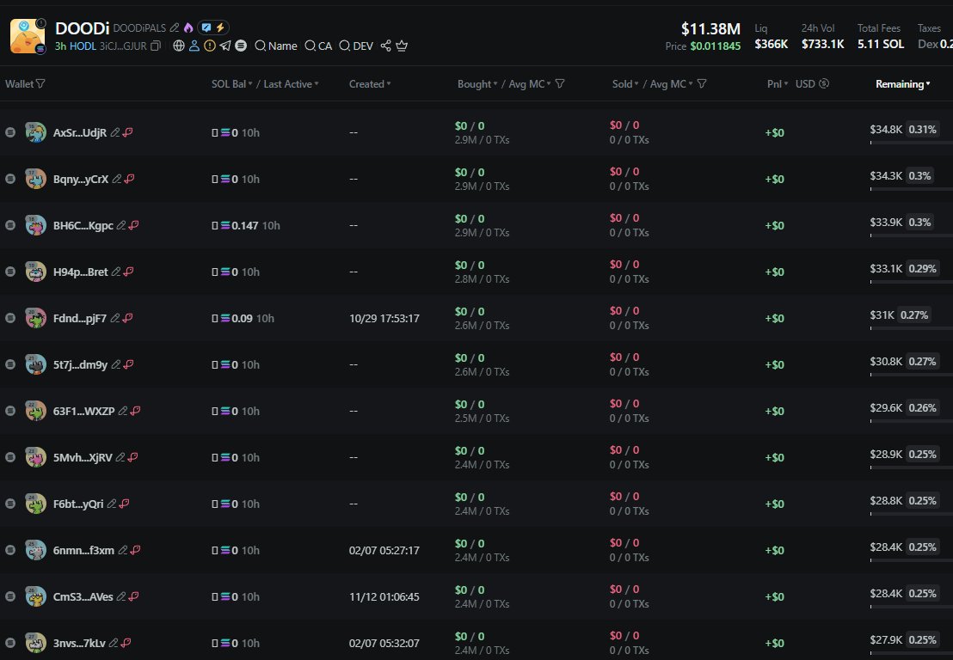The height and width of the screenshot is (660, 953).
Task: Sort by Last Active column
Action: click(x=291, y=84)
